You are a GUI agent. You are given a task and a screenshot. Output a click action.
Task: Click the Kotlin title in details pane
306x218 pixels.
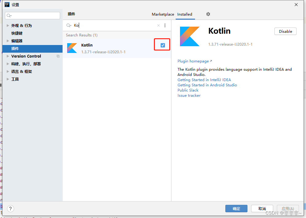(x=219, y=31)
